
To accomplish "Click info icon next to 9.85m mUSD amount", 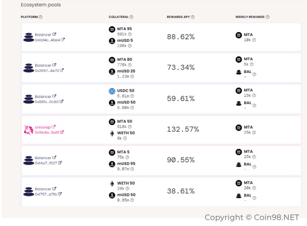I will coord(132,200).
